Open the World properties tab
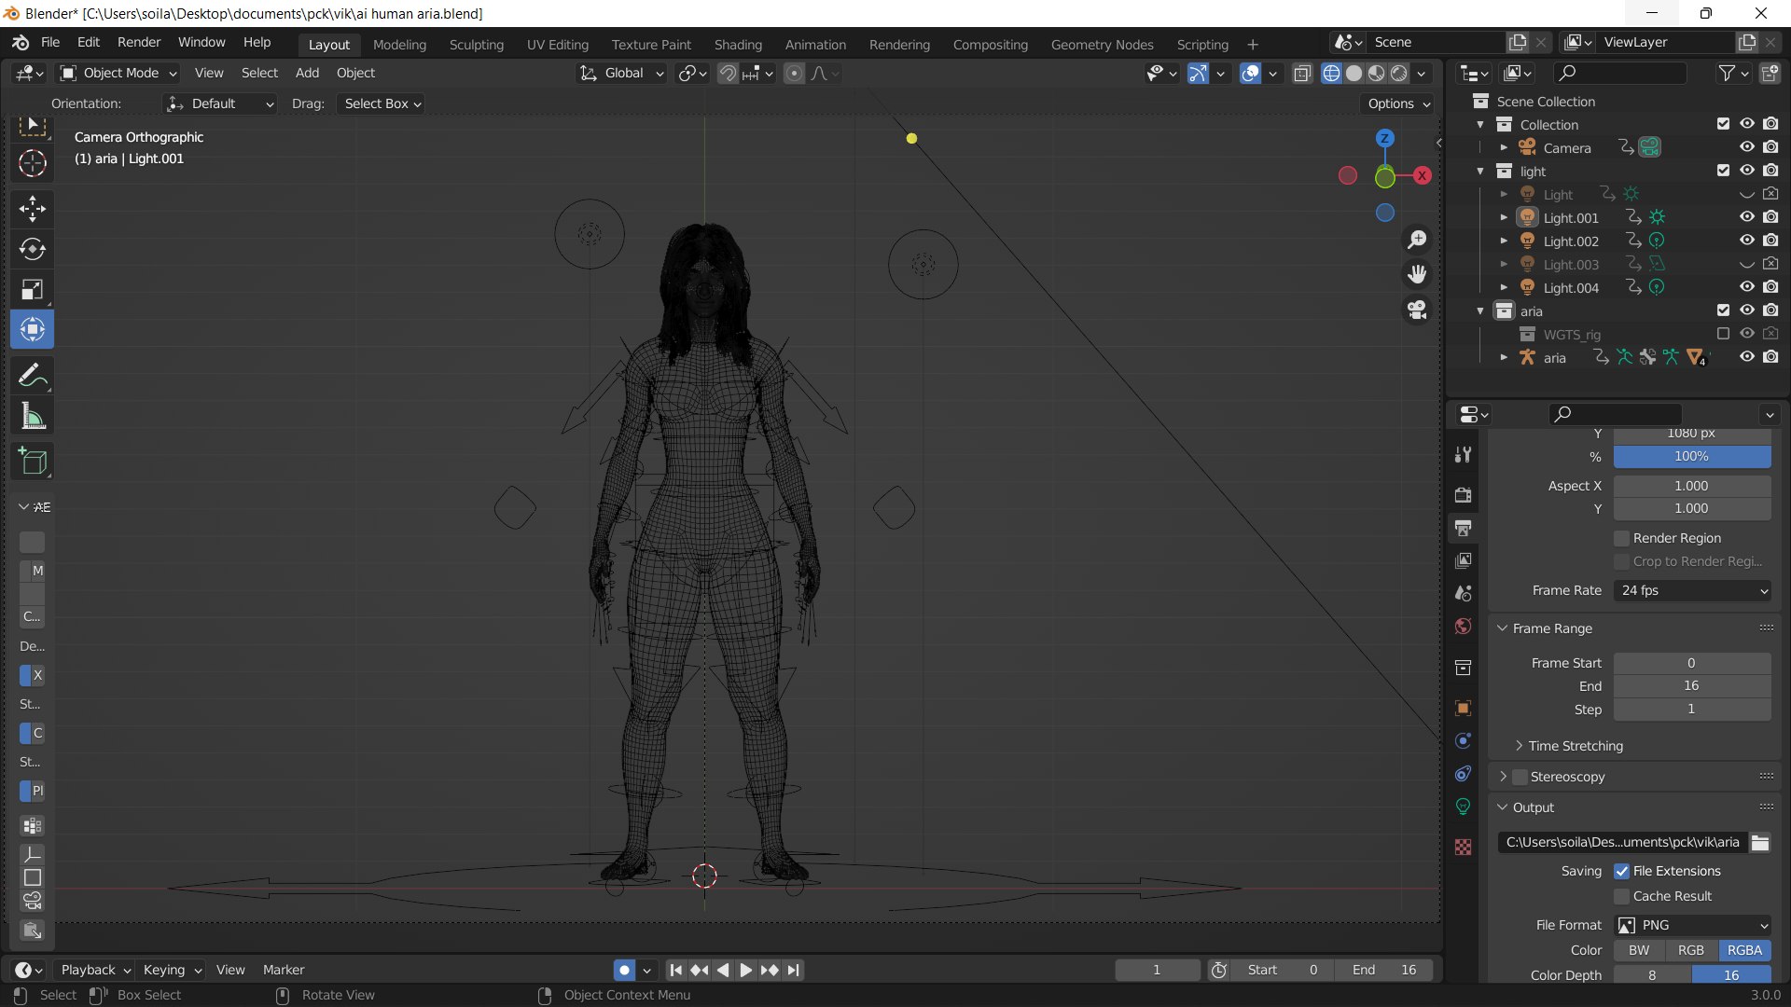The image size is (1791, 1007). [x=1463, y=627]
